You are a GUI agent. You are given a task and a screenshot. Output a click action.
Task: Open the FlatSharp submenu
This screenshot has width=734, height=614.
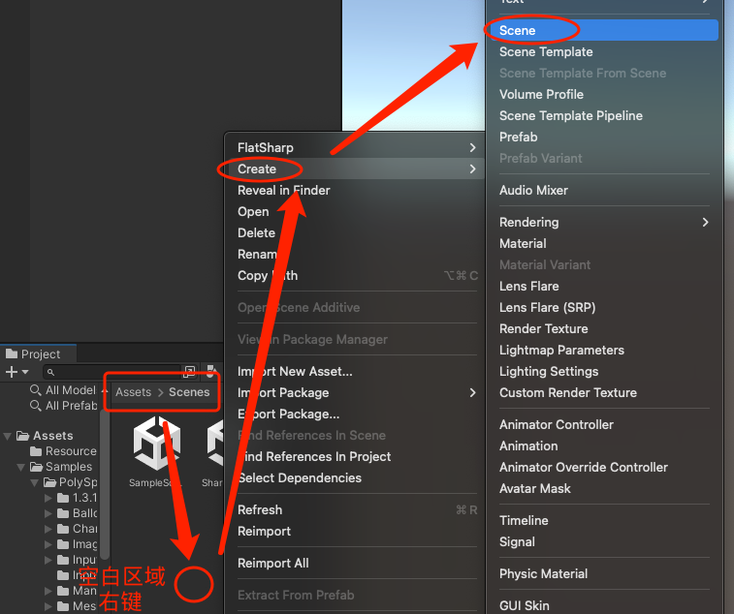pos(356,148)
